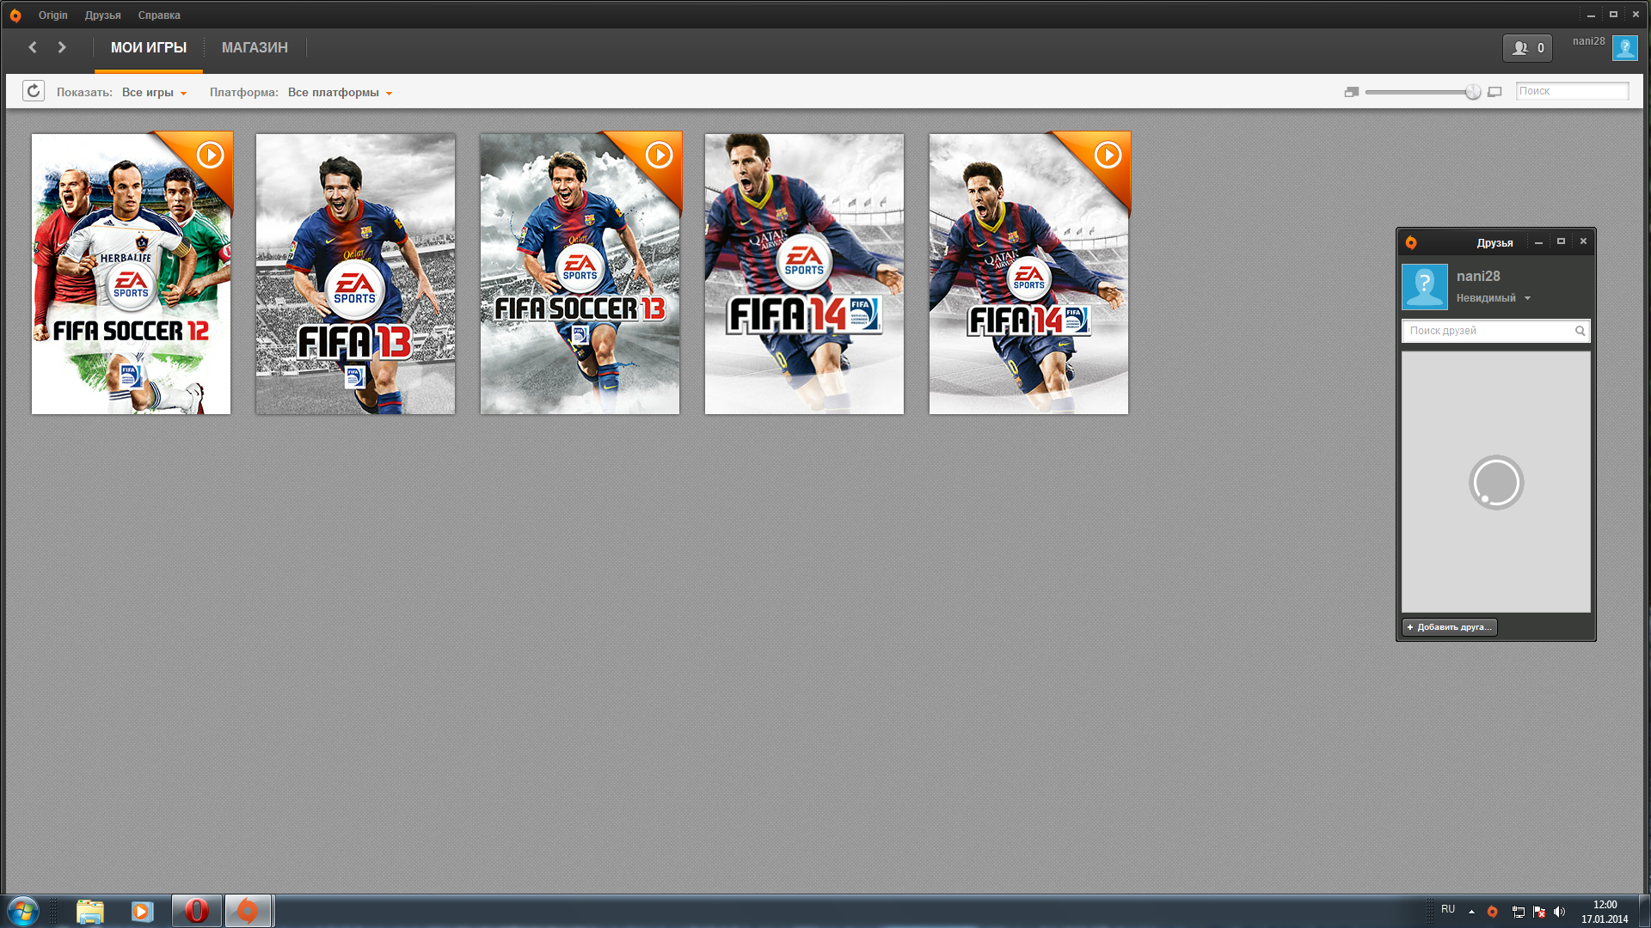The height and width of the screenshot is (928, 1651).
Task: Refresh the game library
Action: [x=34, y=91]
